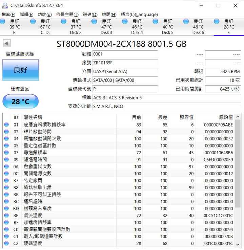Open the 檔案(F) menu
The height and width of the screenshot is (250, 244).
click(8, 15)
